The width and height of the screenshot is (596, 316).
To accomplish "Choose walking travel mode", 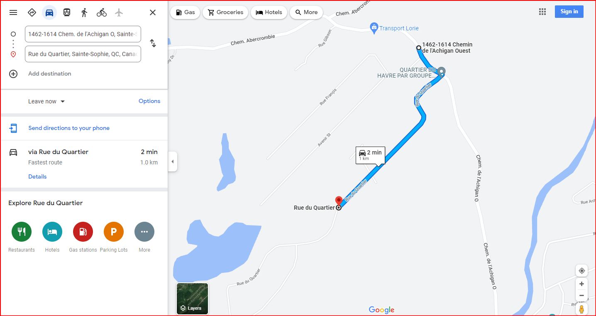I will pos(84,12).
